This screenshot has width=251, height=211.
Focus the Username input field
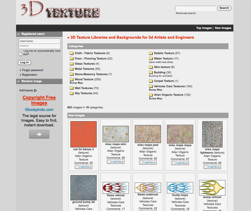coord(39,41)
